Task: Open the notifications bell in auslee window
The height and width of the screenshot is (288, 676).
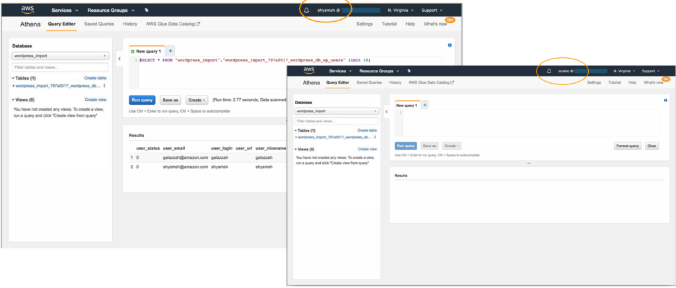Action: pos(549,71)
